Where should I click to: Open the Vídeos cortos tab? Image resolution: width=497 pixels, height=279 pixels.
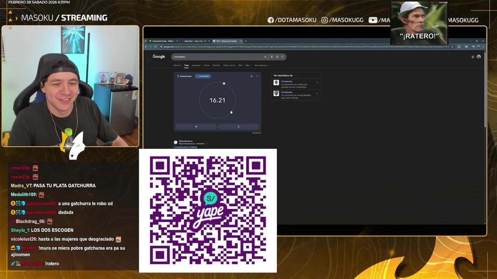(229, 65)
